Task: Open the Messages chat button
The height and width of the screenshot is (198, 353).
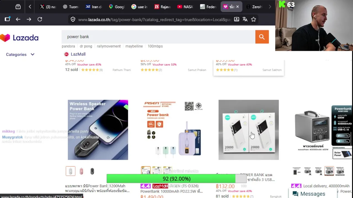Action: [309, 194]
